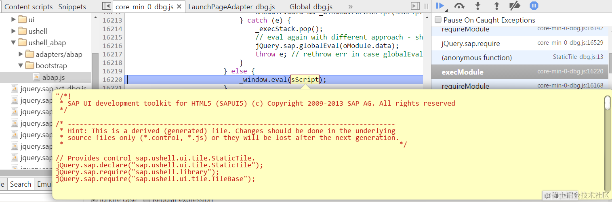612x202 pixels.
Task: Click the file navigator scrollbar thumb
Action: (95, 111)
